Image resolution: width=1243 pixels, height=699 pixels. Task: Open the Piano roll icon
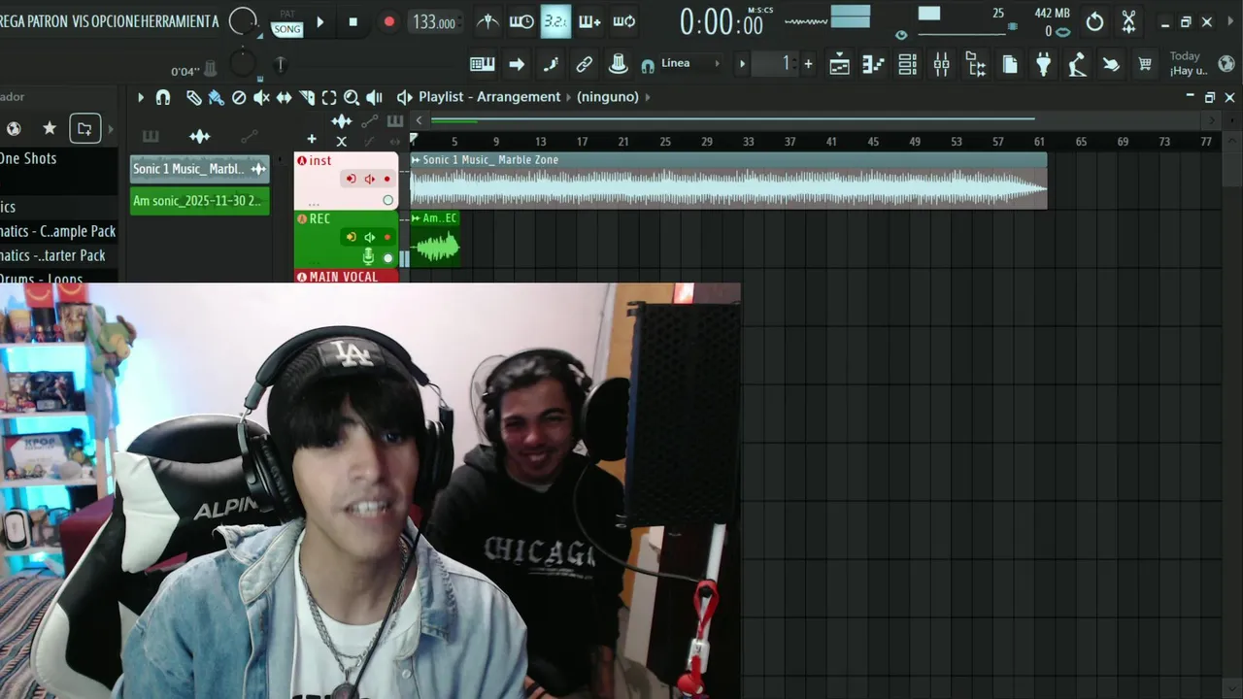tap(873, 64)
